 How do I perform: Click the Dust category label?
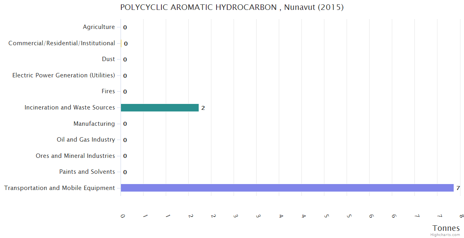[x=108, y=59]
